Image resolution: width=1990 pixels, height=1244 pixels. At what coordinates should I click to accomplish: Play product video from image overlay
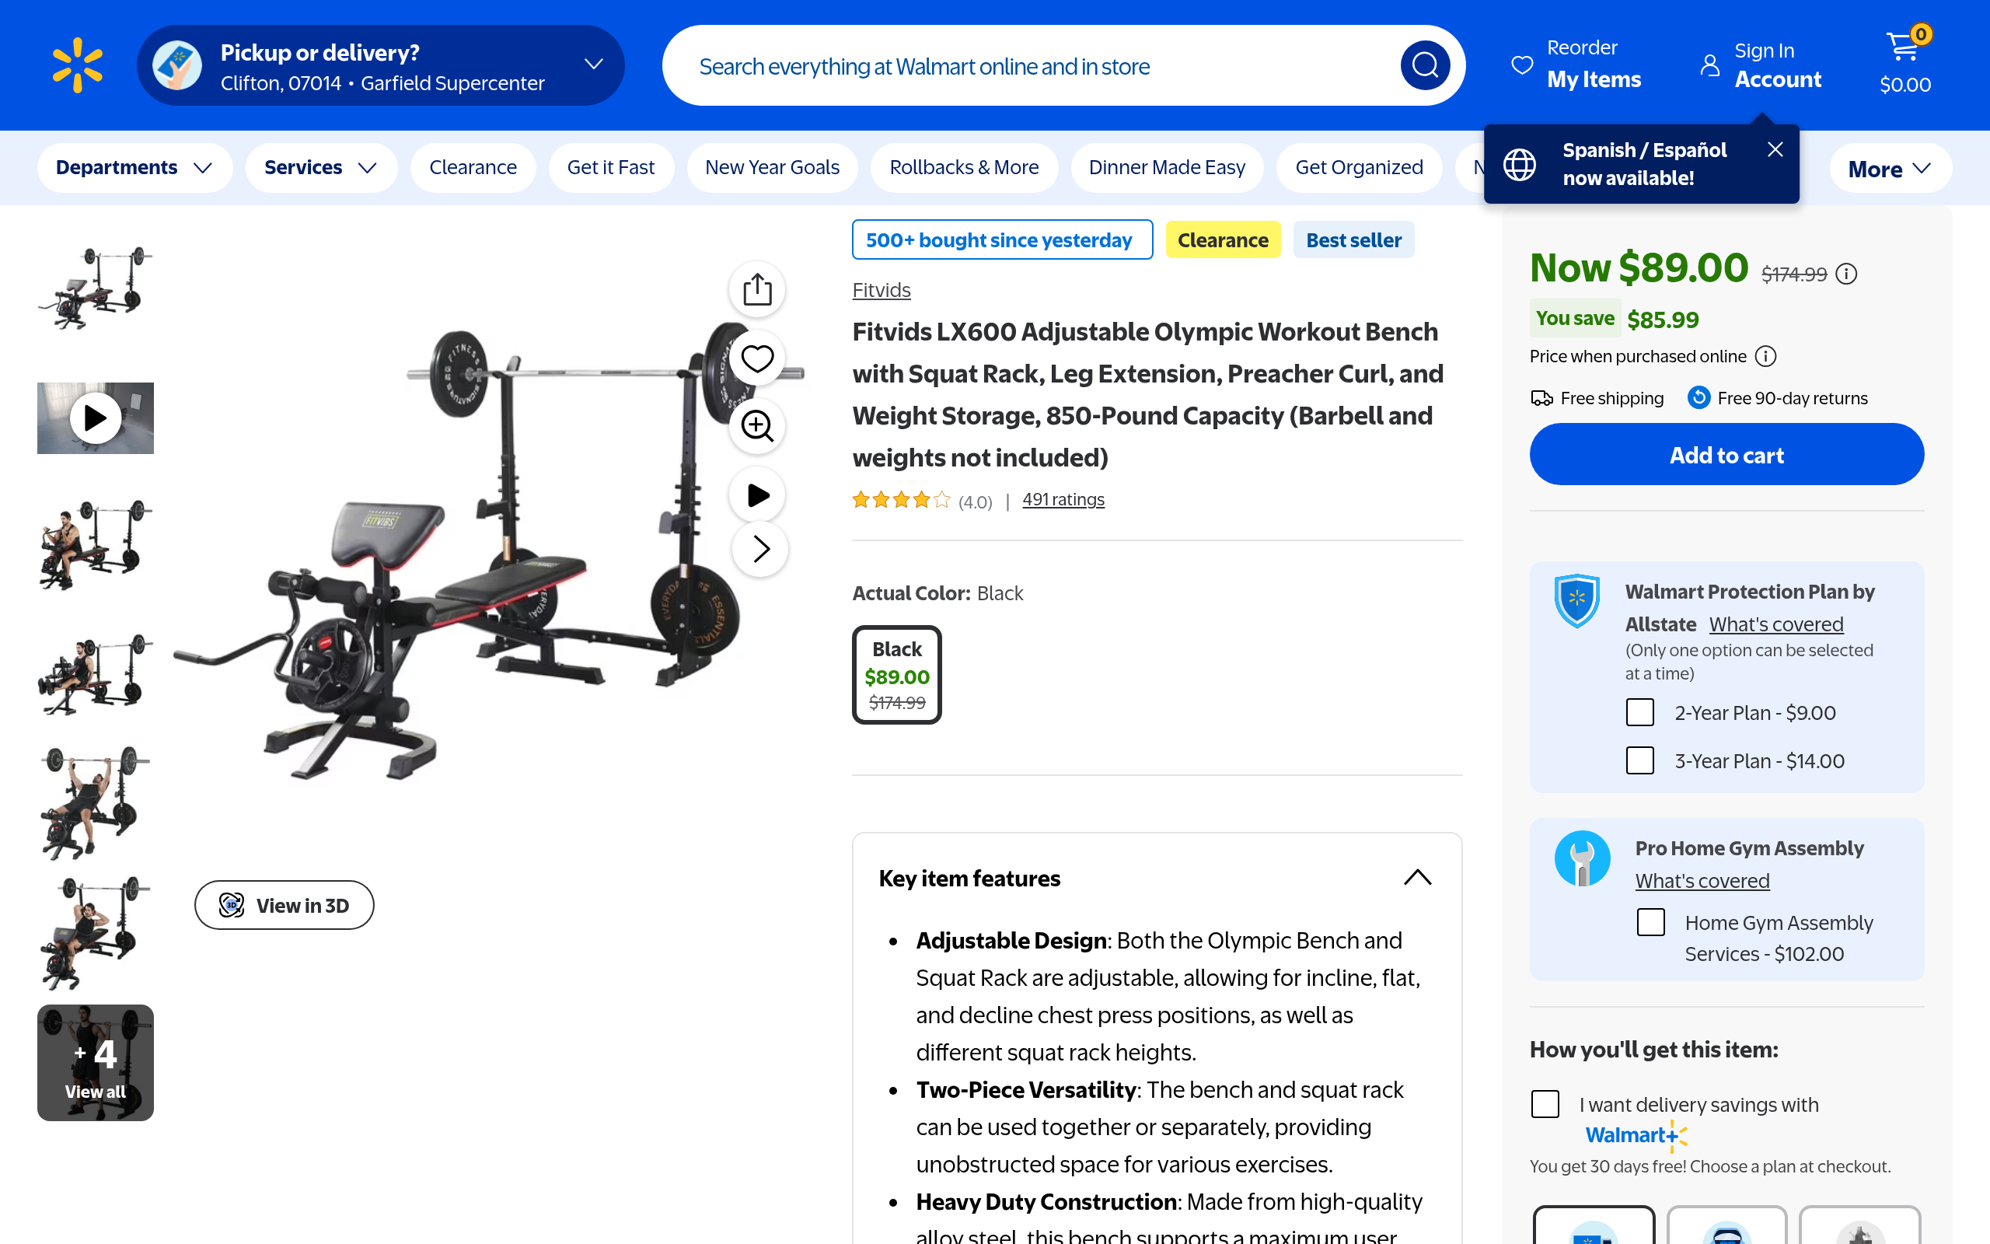[x=756, y=495]
